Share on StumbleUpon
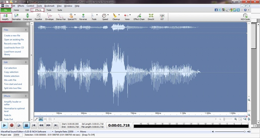Viewport: 260px width, 138px height. tap(234, 10)
